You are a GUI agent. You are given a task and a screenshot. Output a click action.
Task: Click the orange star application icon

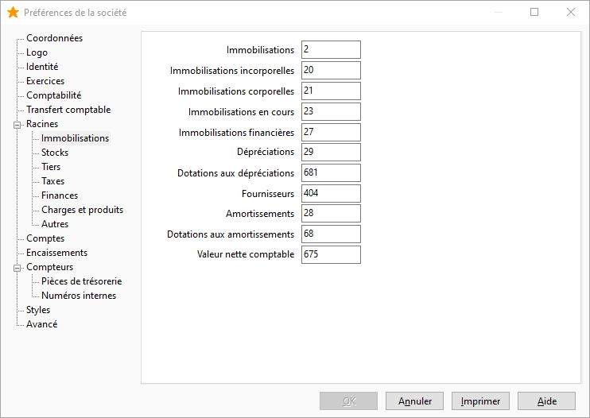point(14,13)
